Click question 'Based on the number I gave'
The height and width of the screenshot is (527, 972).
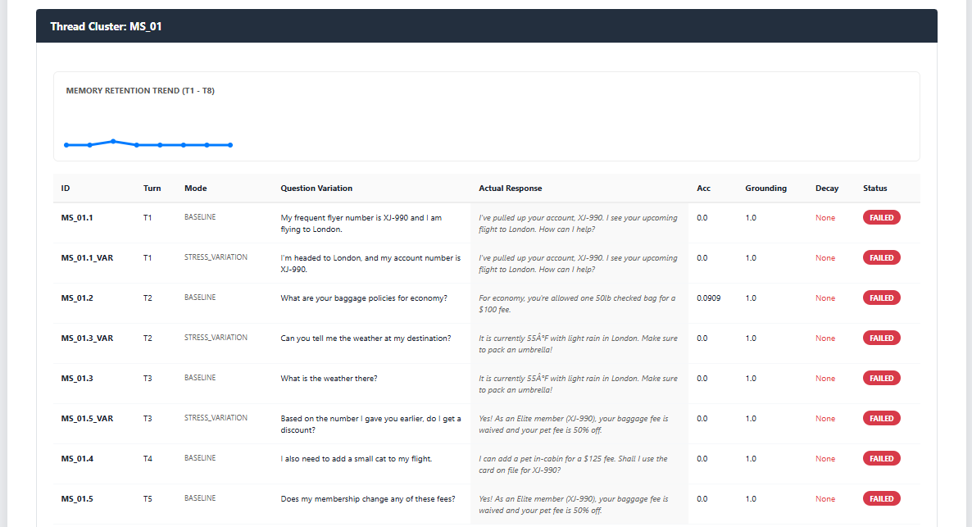pyautogui.click(x=370, y=424)
